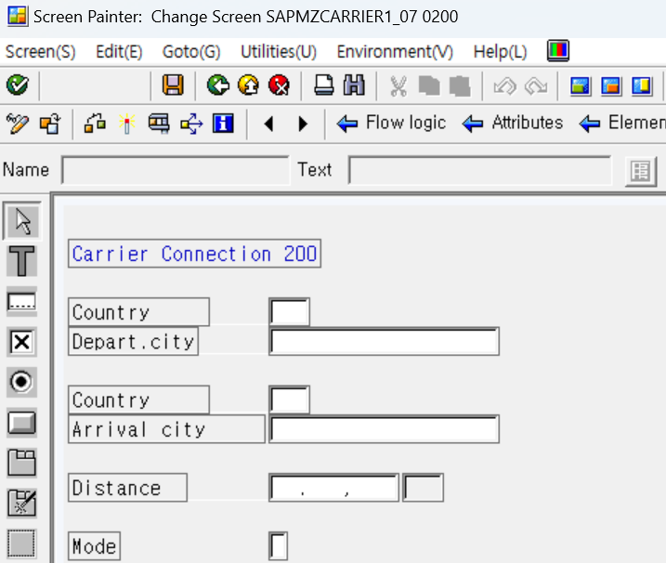The width and height of the screenshot is (666, 563).
Task: Click the Distance value field
Action: tap(333, 488)
